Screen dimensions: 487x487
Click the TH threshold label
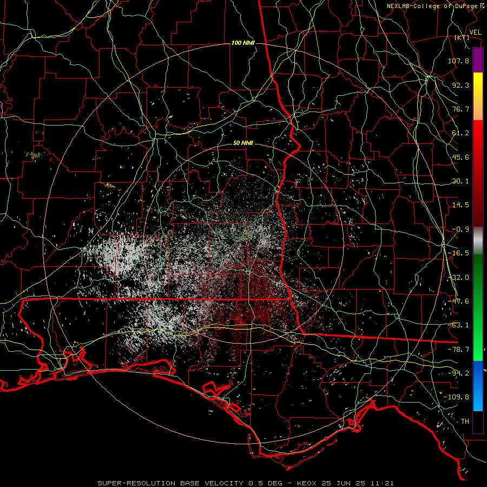[465, 422]
